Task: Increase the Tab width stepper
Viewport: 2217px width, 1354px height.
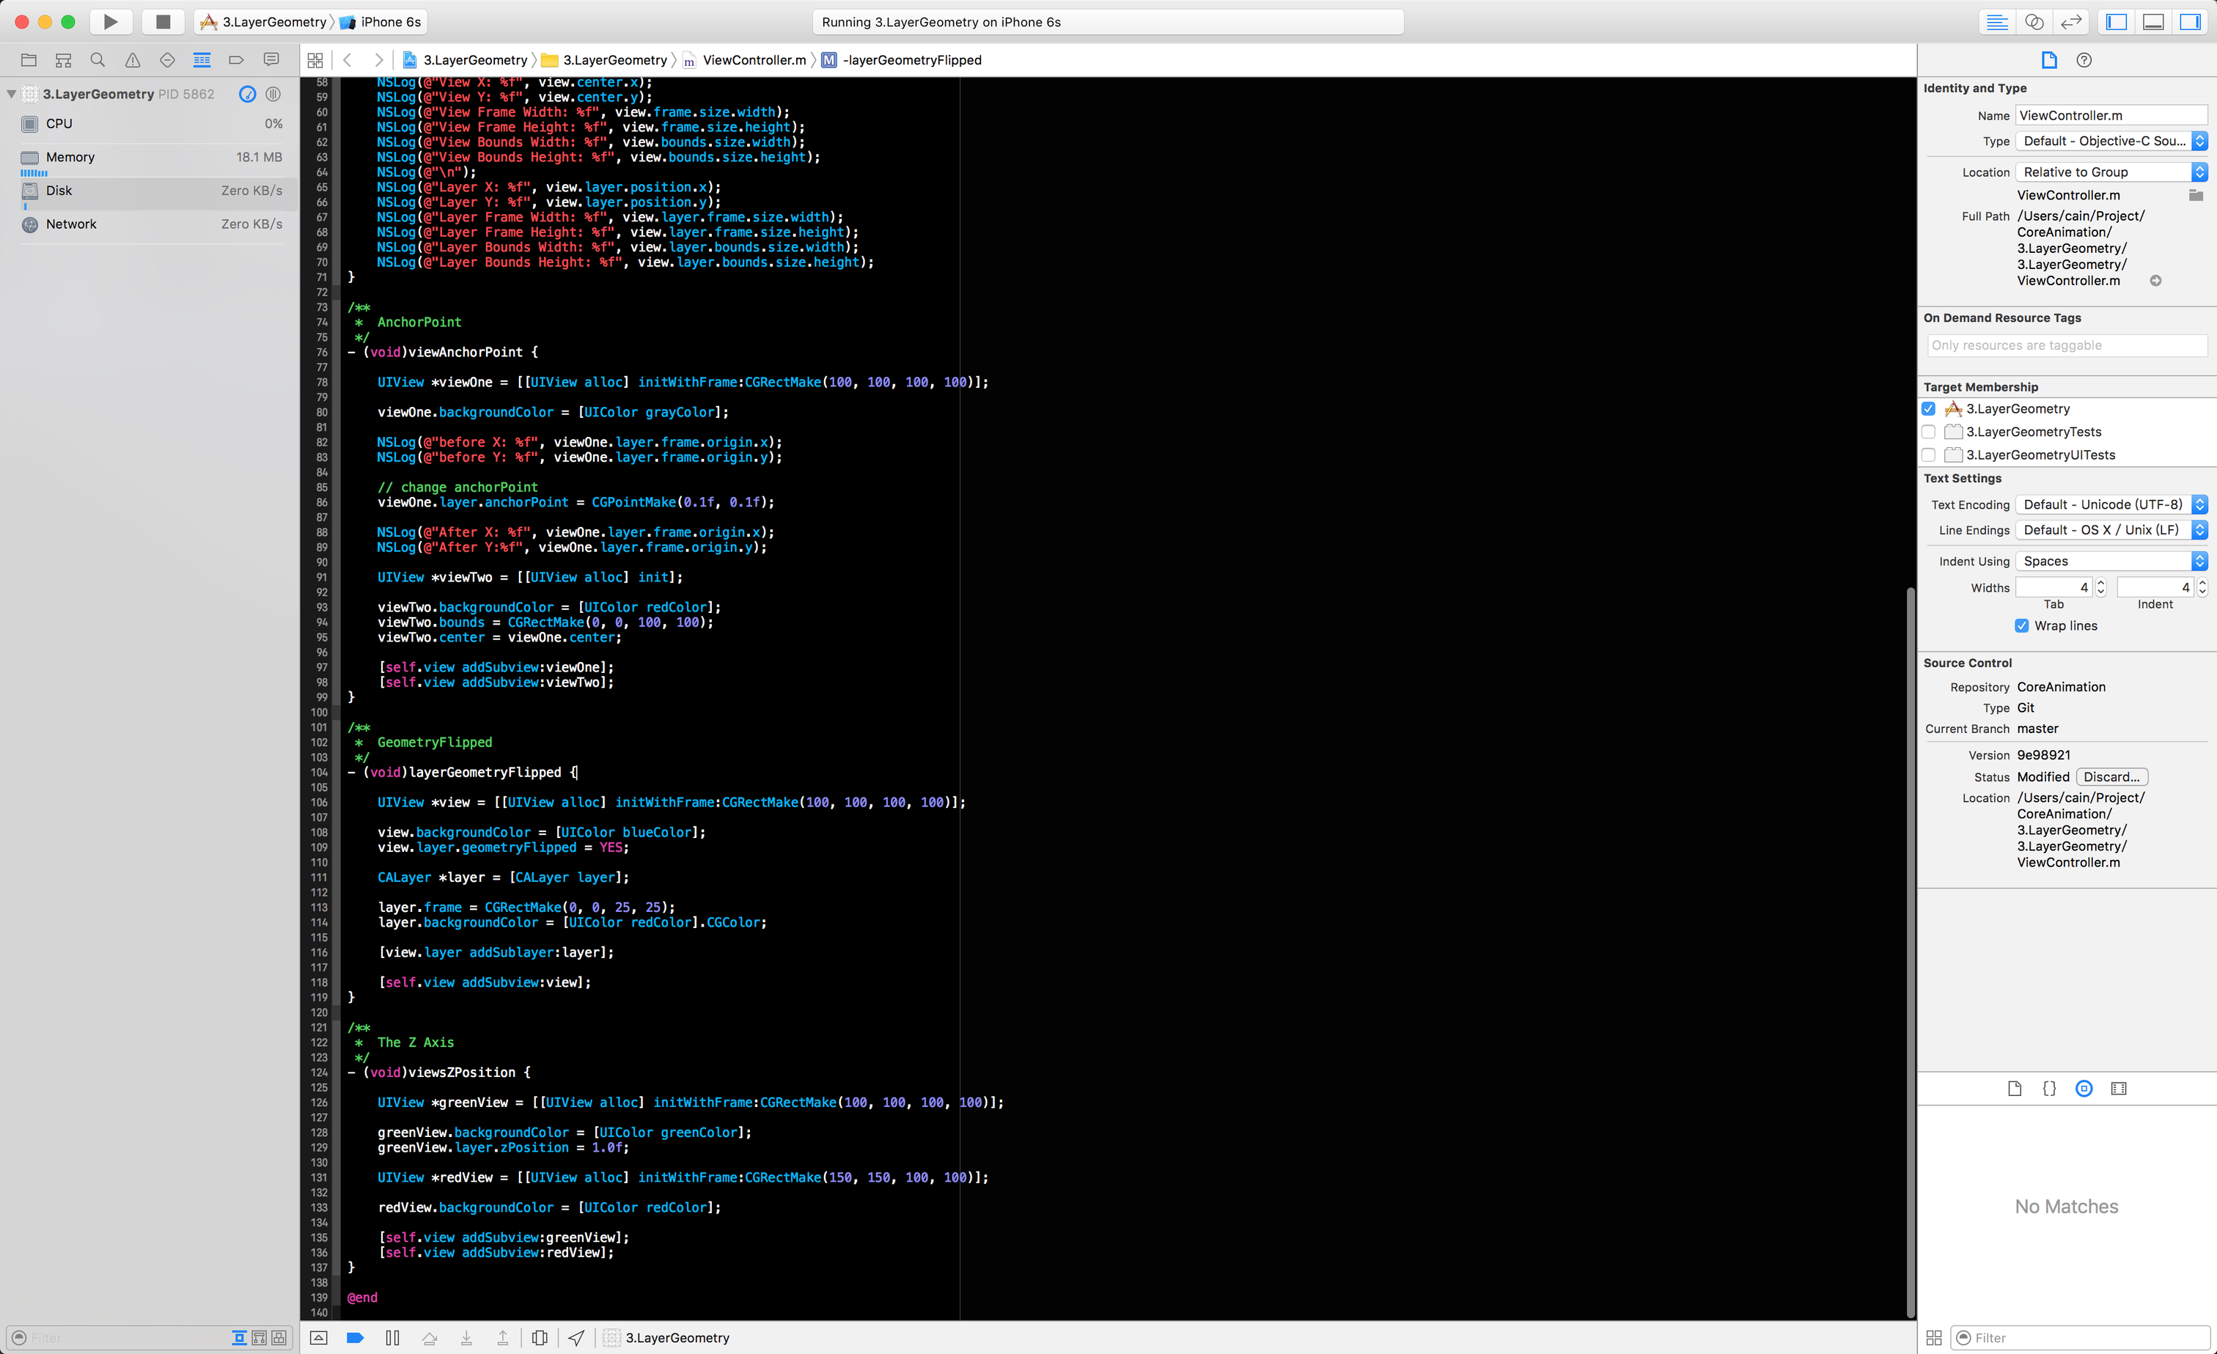Action: click(2101, 583)
